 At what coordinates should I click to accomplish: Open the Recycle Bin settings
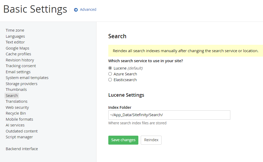point(16,113)
